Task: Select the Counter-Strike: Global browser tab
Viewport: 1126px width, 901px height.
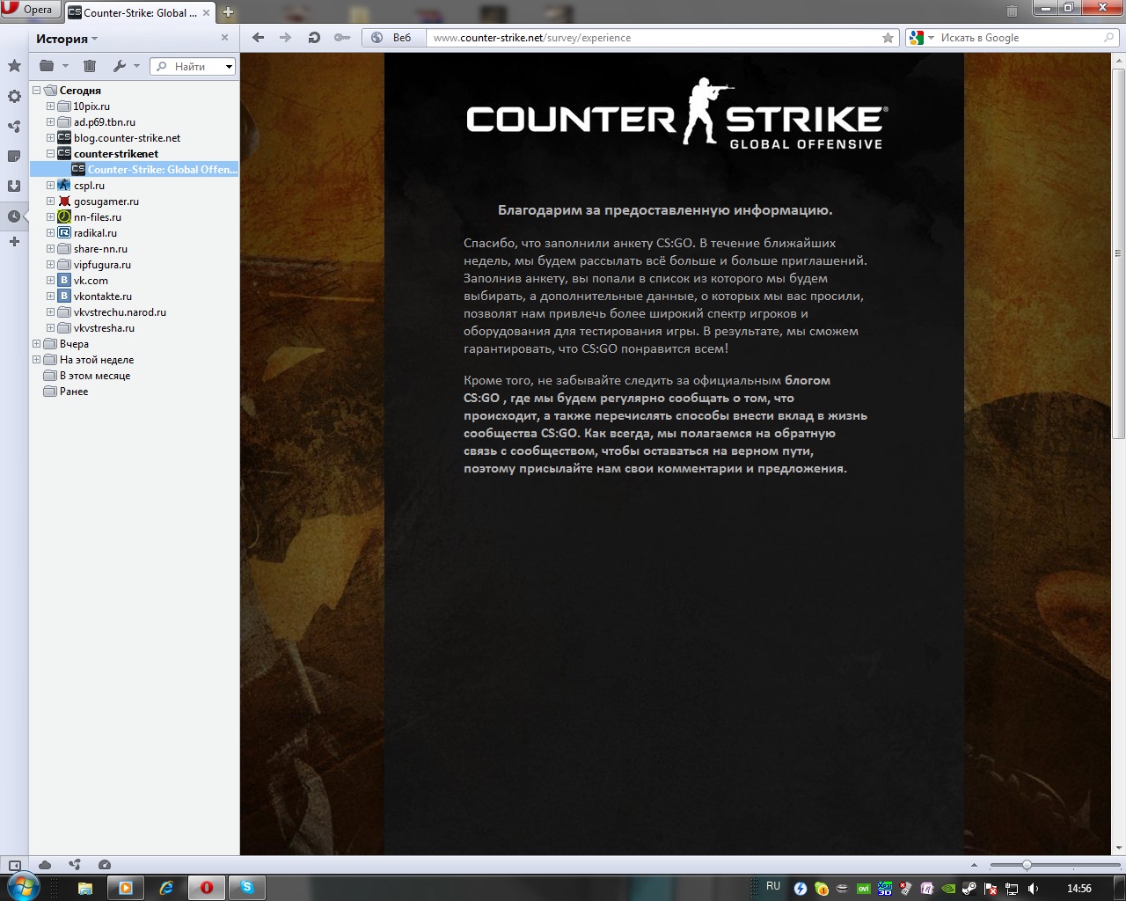Action: (x=141, y=12)
